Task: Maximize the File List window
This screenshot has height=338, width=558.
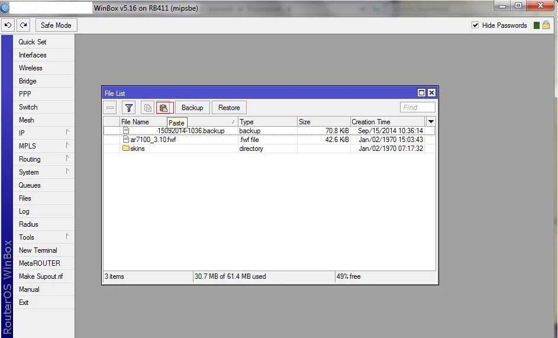Action: pyautogui.click(x=421, y=92)
